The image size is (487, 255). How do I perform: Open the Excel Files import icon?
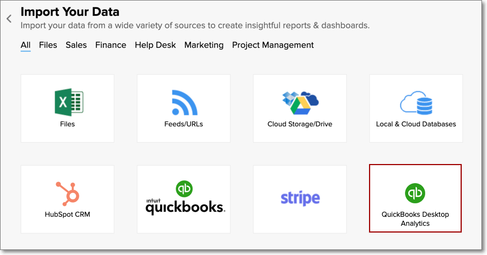pos(69,102)
